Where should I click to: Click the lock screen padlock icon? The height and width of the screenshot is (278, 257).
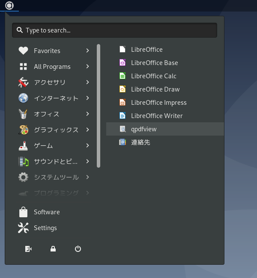pos(53,249)
